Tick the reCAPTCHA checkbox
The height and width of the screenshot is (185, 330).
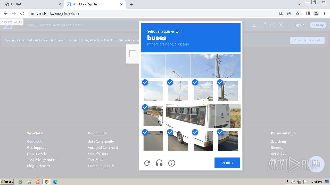[x=133, y=54]
